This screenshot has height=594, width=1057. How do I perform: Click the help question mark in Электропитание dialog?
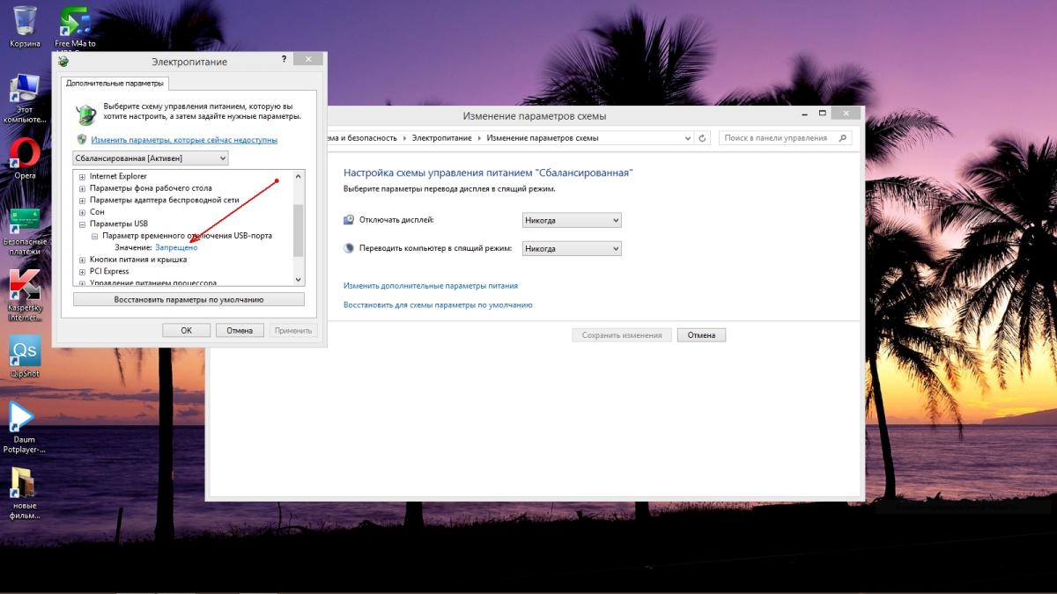pos(284,59)
